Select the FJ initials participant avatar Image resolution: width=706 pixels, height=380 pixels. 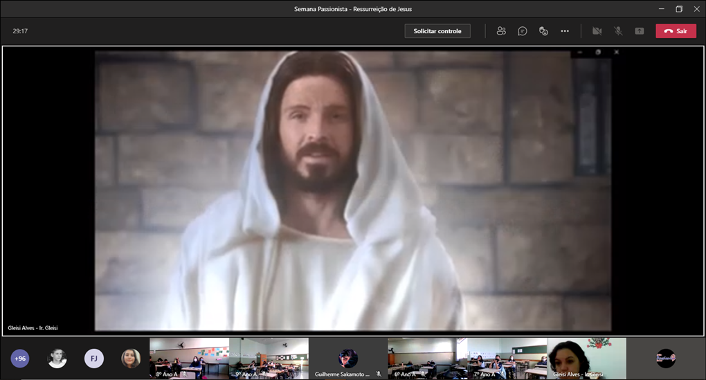point(93,359)
